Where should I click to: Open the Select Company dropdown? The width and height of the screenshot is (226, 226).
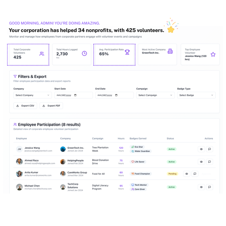tap(32, 95)
